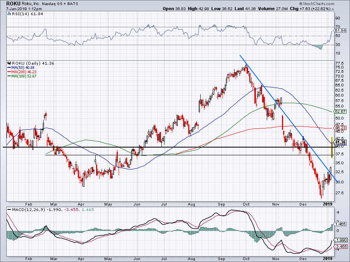This screenshot has width=350, height=262.
Task: Click the bold 2019 label under price panel
Action: [328, 204]
